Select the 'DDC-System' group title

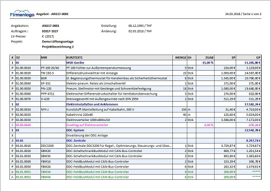pos(75,130)
